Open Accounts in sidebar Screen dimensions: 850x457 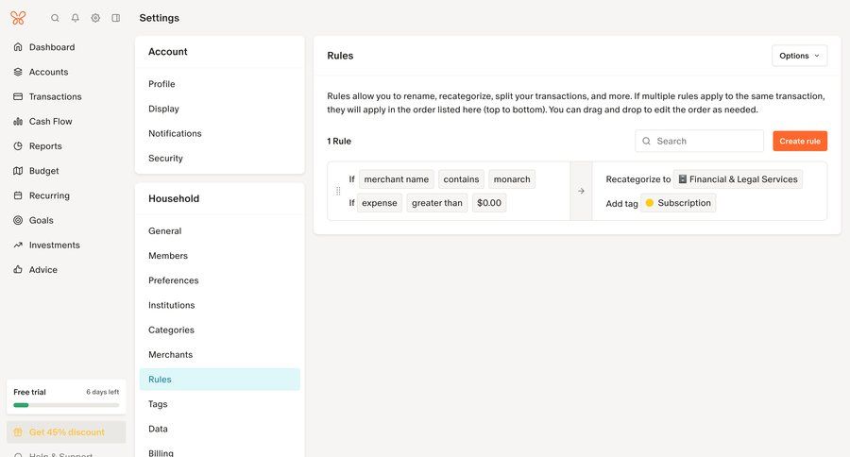click(x=49, y=72)
